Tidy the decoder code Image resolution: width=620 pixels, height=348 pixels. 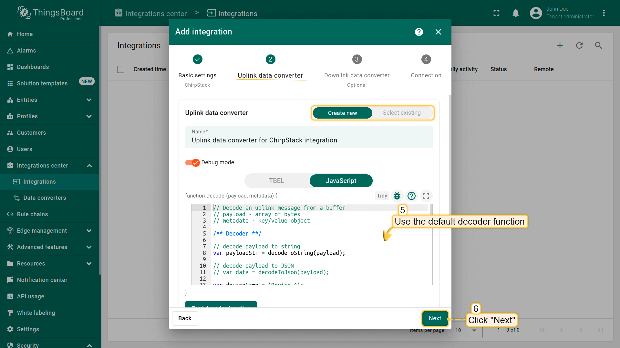[x=382, y=196]
